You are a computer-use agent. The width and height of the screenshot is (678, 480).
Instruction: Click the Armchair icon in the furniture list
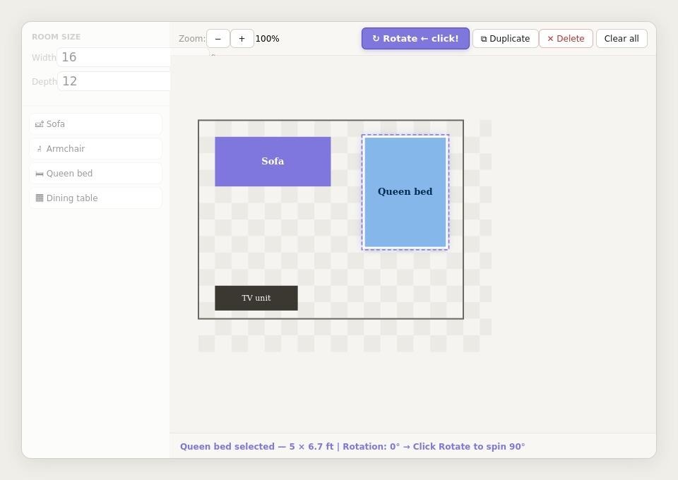[x=40, y=148]
